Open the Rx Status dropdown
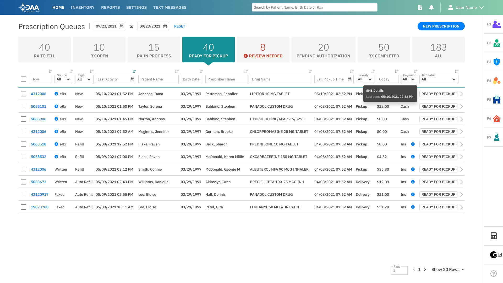The height and width of the screenshot is (283, 503). (439, 79)
